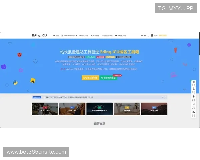Open notifications bell in header
This screenshot has width=200, height=160.
148,35
